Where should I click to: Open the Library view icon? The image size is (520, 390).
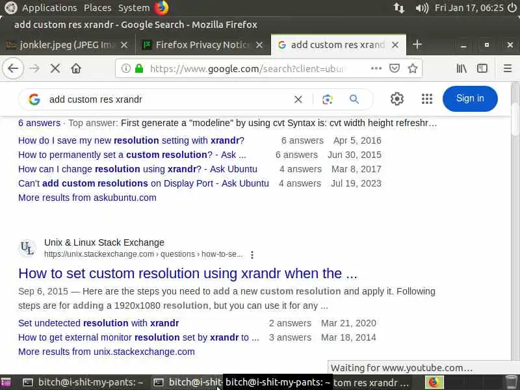(461, 69)
